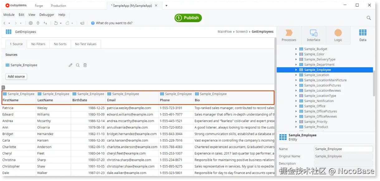Viewport: 380px width, 181px height.
Task: Switch to the No Filters tab
Action: 38,44
